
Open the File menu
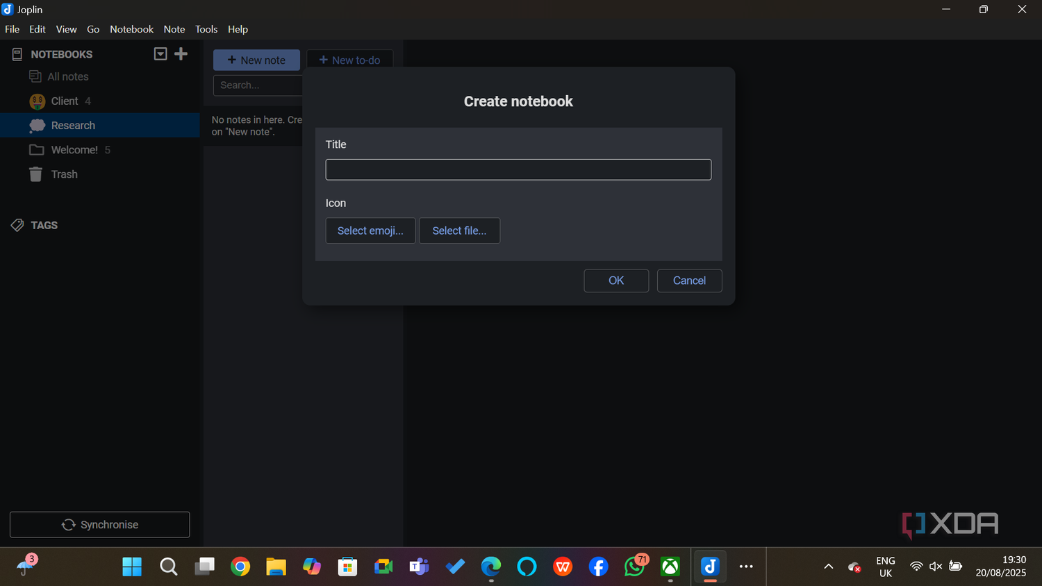(x=12, y=29)
